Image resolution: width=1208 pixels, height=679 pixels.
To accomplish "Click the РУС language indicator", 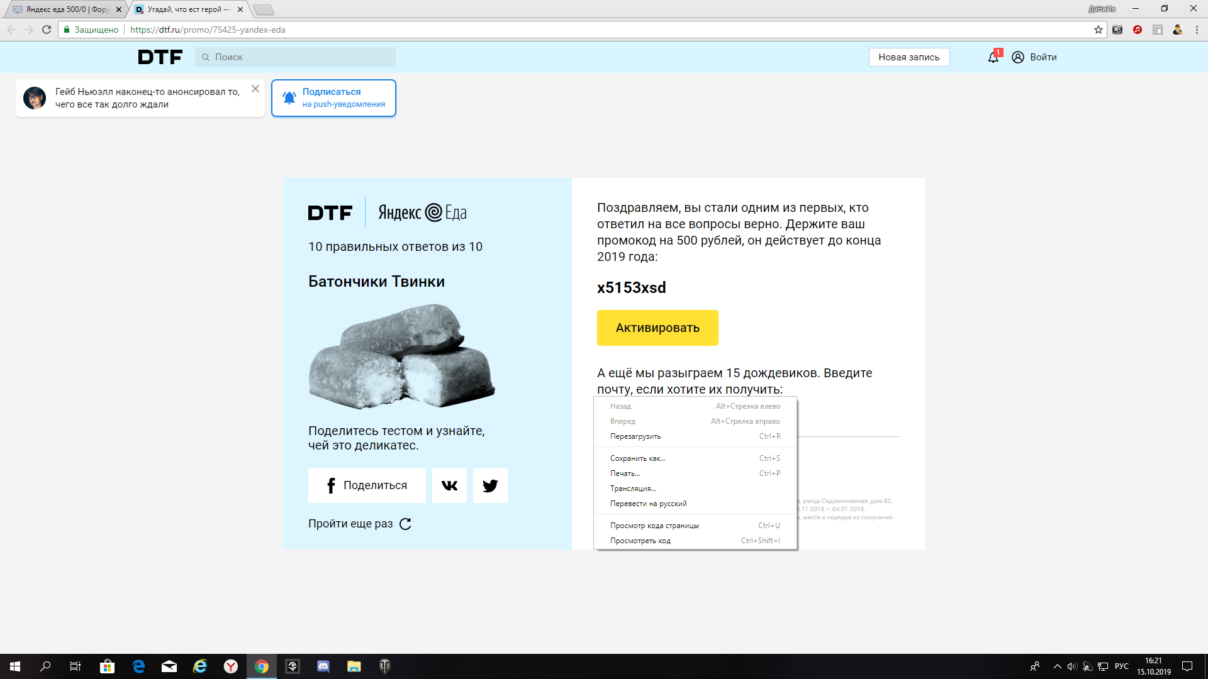I will click(x=1122, y=666).
